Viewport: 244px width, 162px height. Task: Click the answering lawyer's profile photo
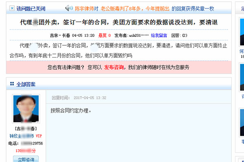26,109
